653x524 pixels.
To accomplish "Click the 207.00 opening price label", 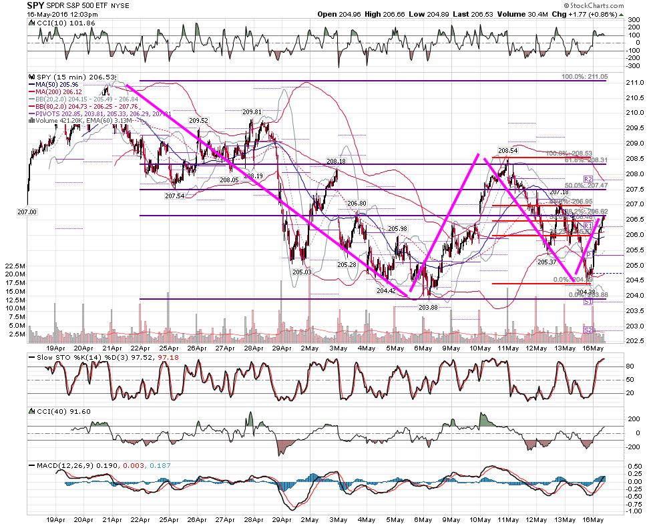I will [27, 212].
